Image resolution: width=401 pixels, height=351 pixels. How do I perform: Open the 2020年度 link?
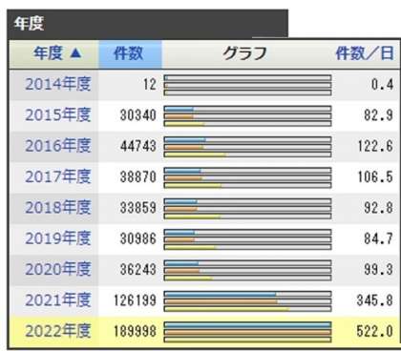58,269
